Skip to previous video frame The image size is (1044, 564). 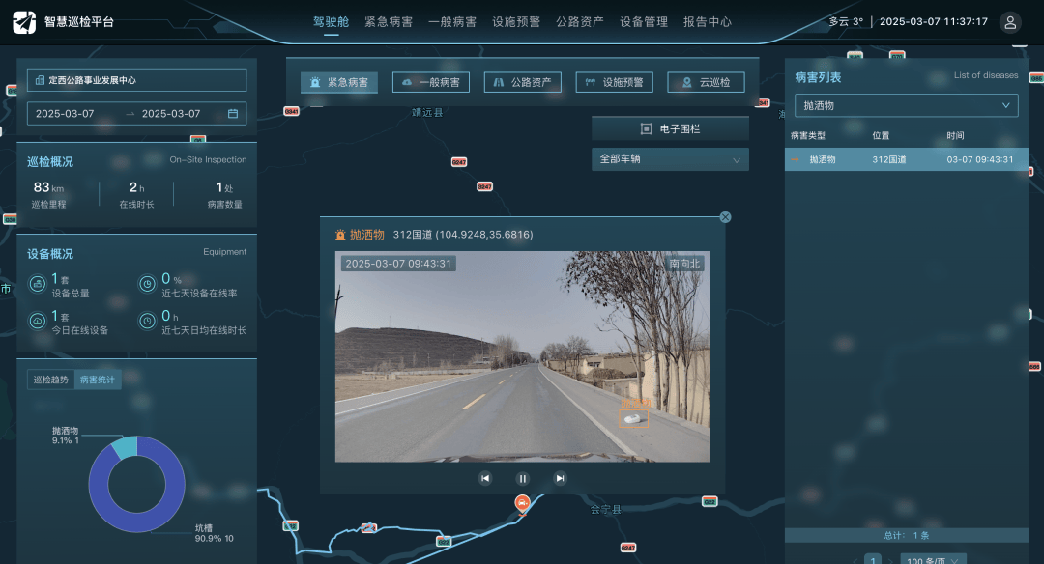[x=485, y=478]
